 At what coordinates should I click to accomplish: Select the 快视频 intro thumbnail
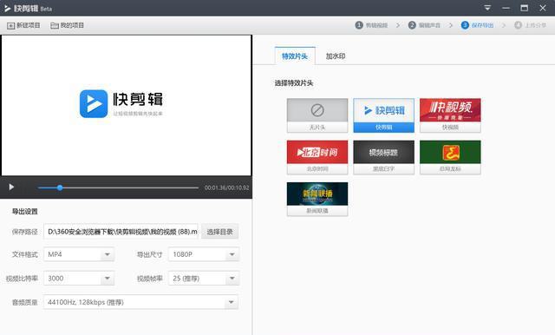tap(450, 115)
